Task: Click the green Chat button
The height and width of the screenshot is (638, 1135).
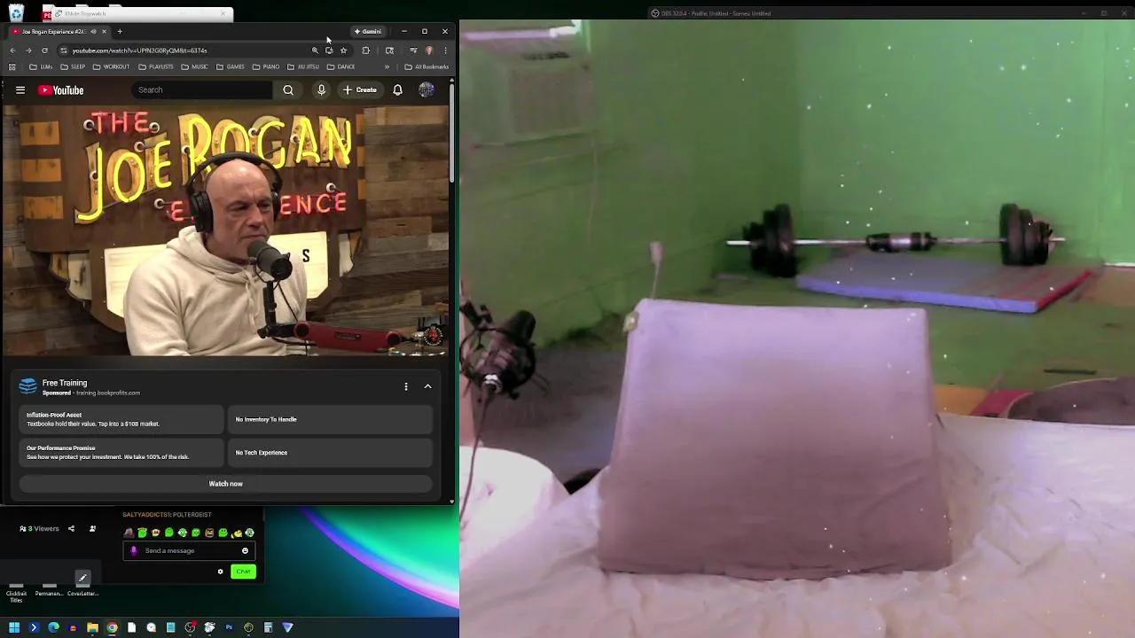Action: [243, 572]
